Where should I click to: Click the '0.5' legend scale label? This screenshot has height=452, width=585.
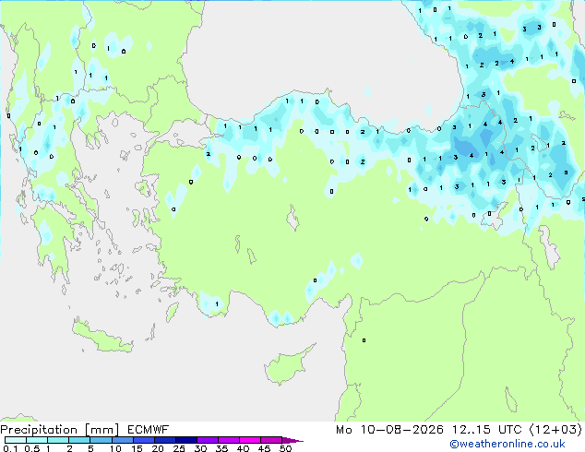click(x=31, y=448)
